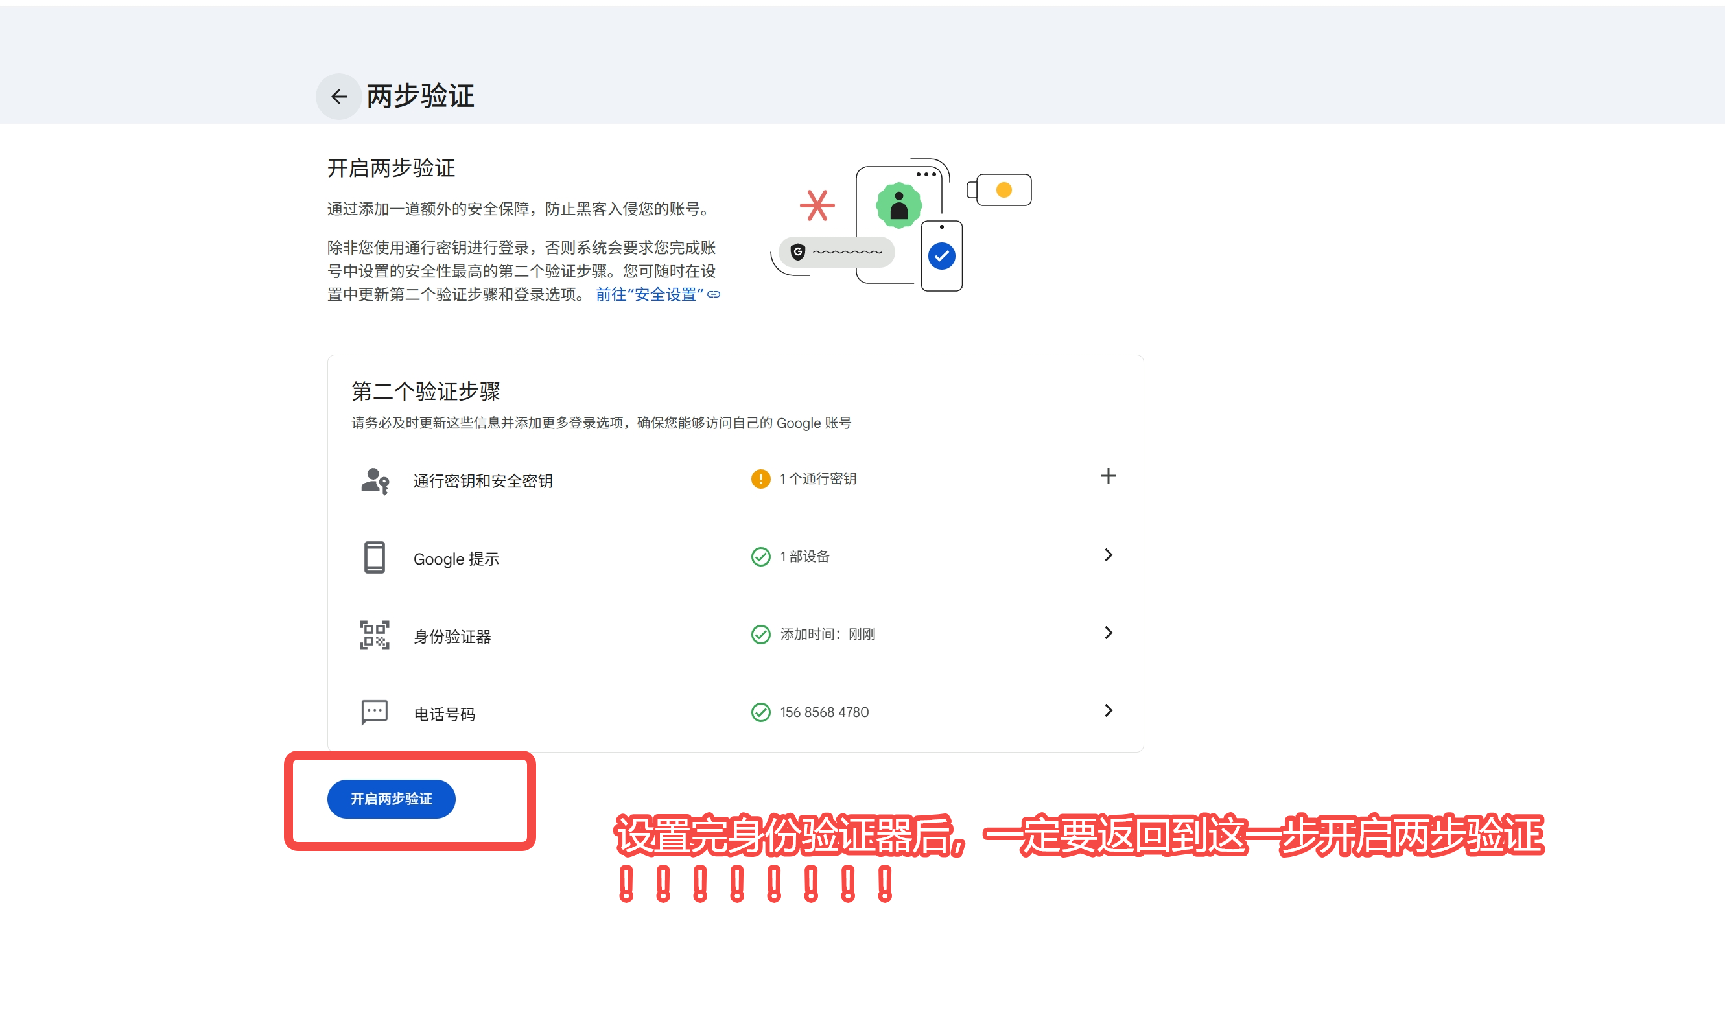Click the message bubble icon for 电话号码
The width and height of the screenshot is (1725, 1017).
pos(374,713)
